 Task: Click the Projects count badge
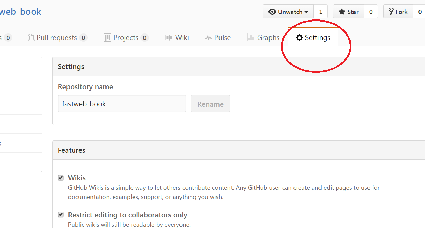click(x=145, y=38)
